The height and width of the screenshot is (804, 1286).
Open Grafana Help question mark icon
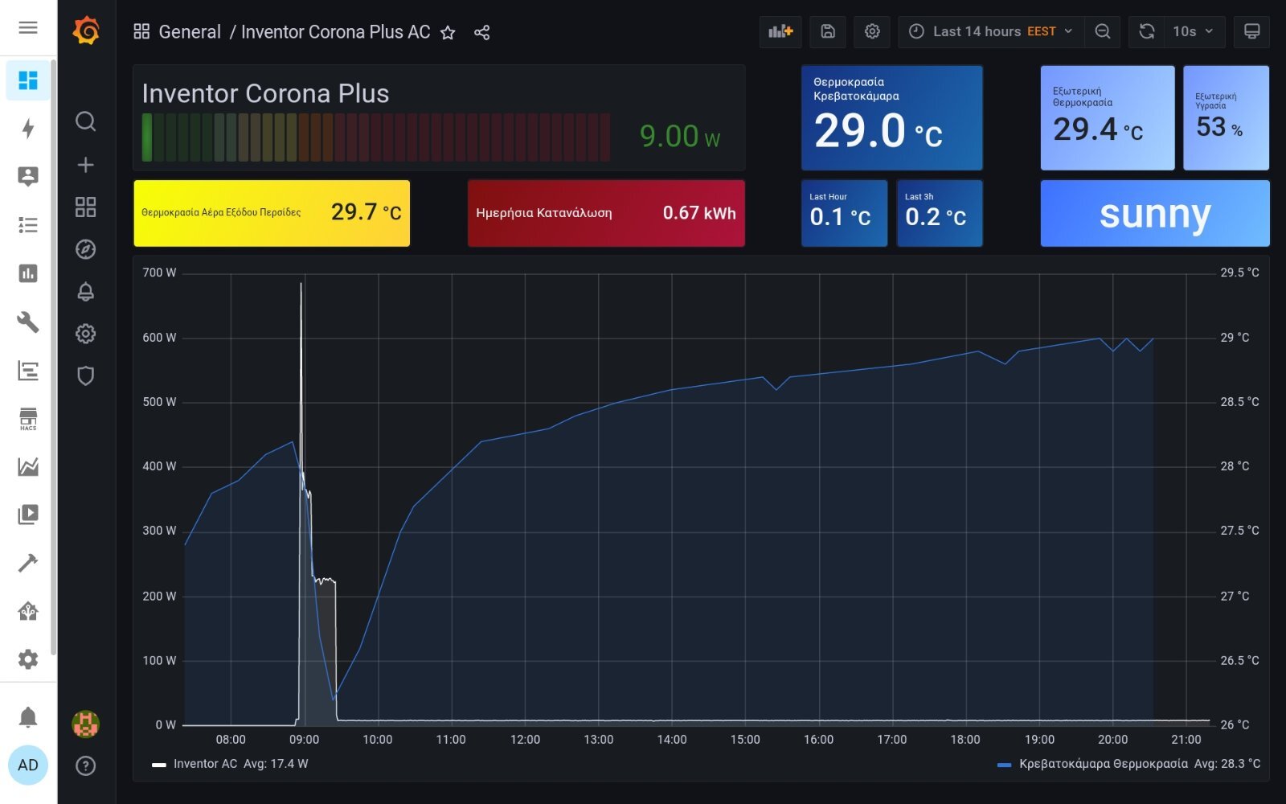point(86,765)
